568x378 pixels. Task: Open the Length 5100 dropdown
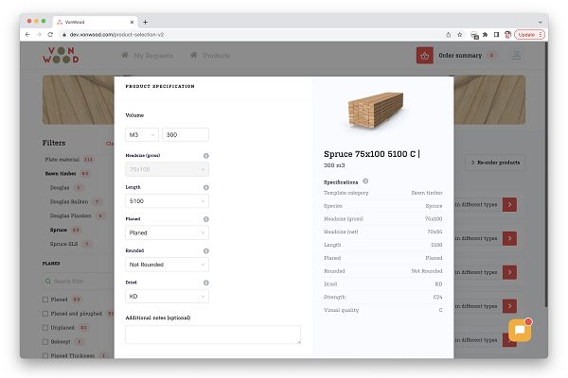click(x=167, y=201)
